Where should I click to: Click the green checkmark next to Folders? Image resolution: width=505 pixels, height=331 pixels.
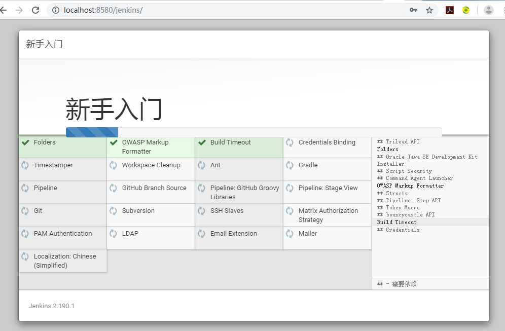click(x=25, y=142)
